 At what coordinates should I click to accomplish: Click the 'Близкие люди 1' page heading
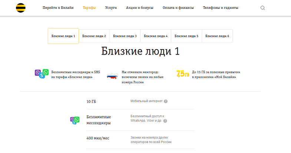(x=140, y=51)
